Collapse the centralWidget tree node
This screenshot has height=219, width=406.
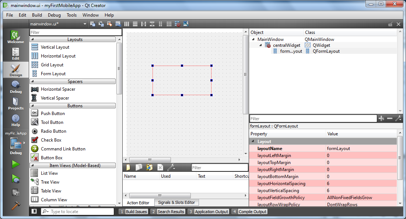point(260,45)
